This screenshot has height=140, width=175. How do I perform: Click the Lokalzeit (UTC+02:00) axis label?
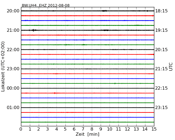[x=3, y=66]
